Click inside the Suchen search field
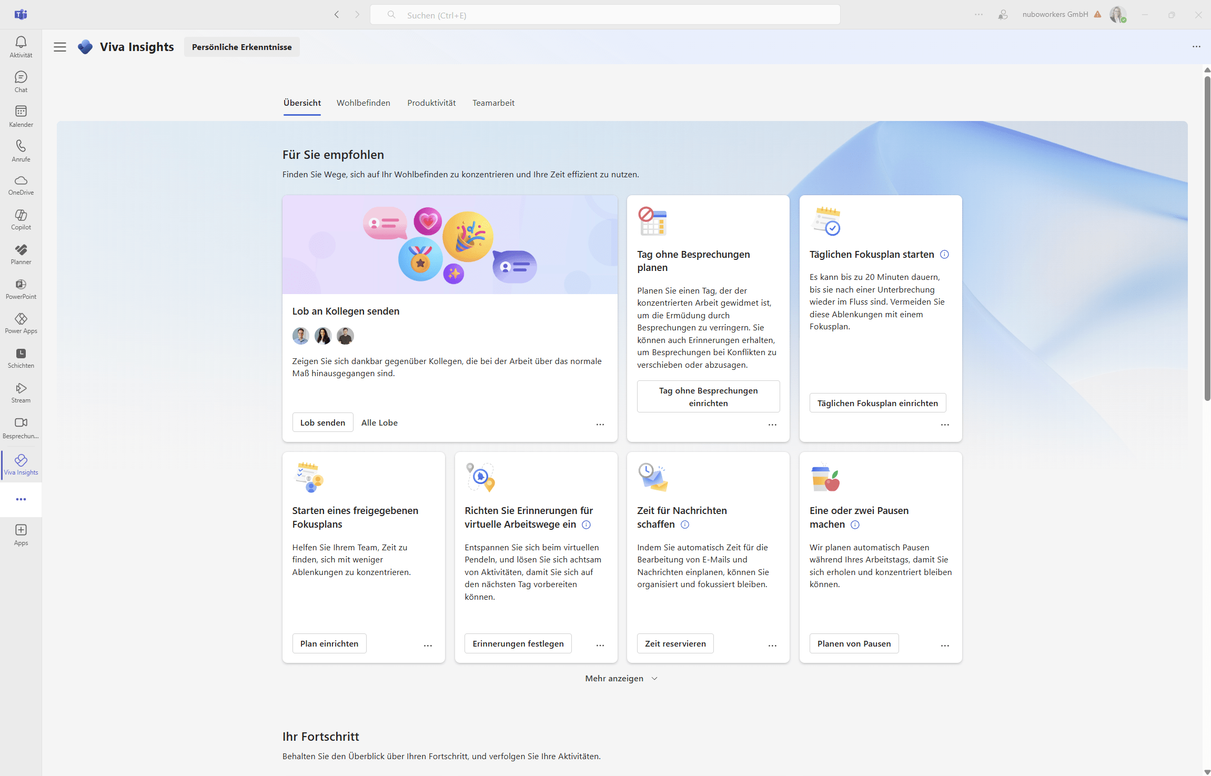The height and width of the screenshot is (776, 1211). coord(605,14)
